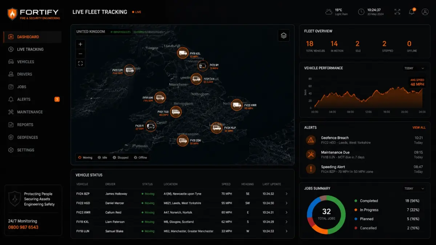Screen dimensions: 436x245
Task: Toggle Offline vehicles in map legend
Action: 141,158
